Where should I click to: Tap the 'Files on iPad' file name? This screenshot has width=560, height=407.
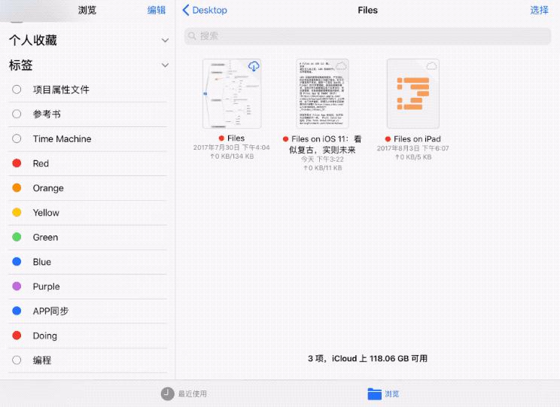417,139
